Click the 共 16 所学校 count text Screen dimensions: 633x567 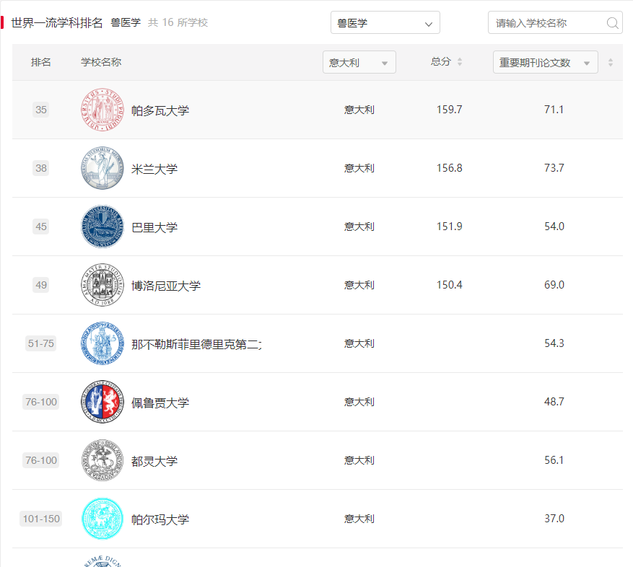click(178, 22)
